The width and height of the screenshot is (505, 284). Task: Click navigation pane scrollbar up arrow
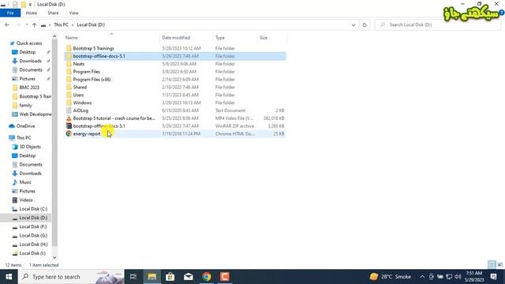pos(54,36)
